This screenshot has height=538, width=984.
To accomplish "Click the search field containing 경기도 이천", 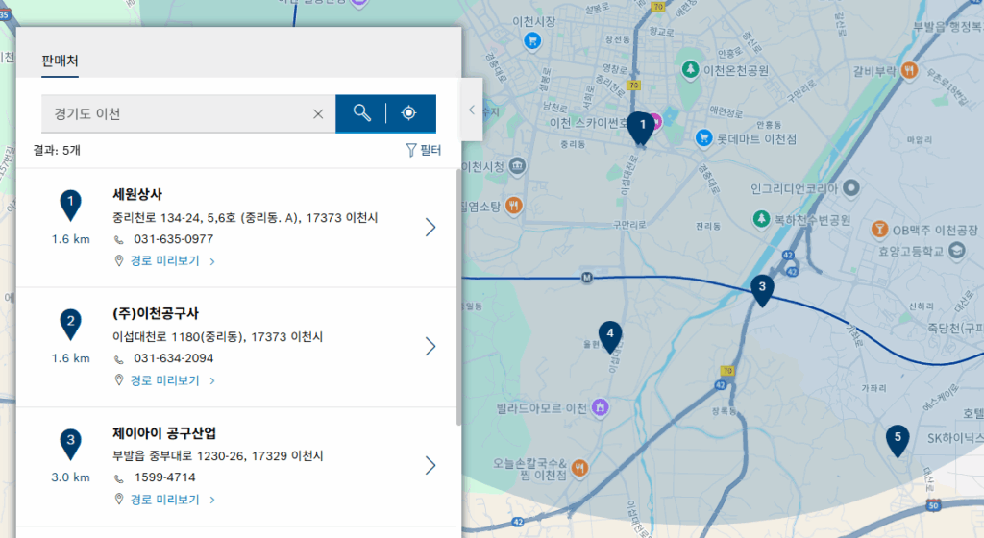I will click(188, 113).
